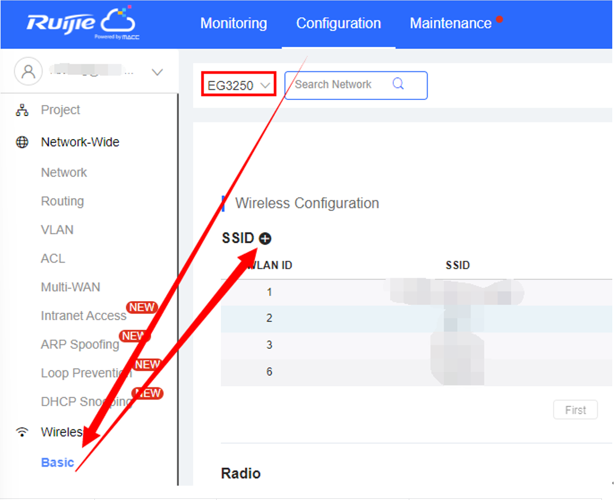Add a new SSID with plus icon
Image resolution: width=614 pixels, height=500 pixels.
[265, 239]
